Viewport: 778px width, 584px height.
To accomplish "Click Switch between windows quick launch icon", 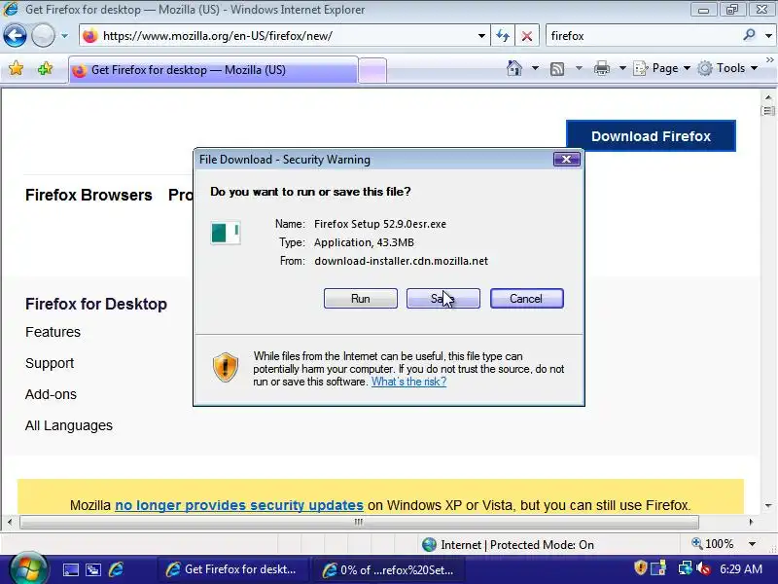I will [x=93, y=569].
